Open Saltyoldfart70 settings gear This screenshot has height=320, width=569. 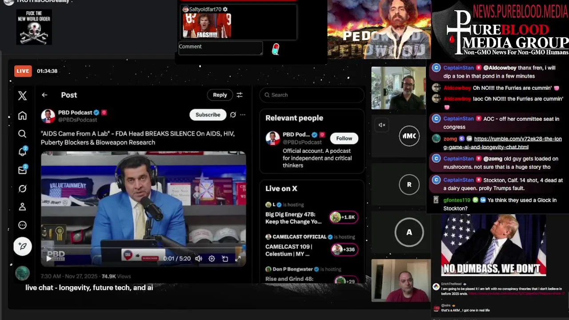225,9
